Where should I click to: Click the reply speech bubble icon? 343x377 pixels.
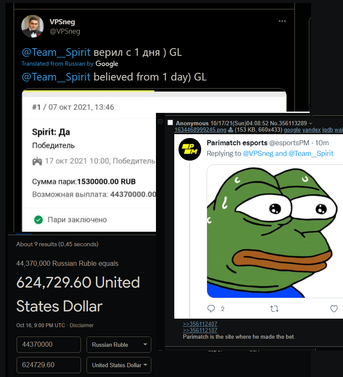tap(211, 308)
